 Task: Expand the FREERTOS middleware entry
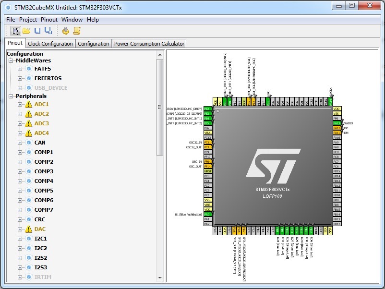(20, 78)
